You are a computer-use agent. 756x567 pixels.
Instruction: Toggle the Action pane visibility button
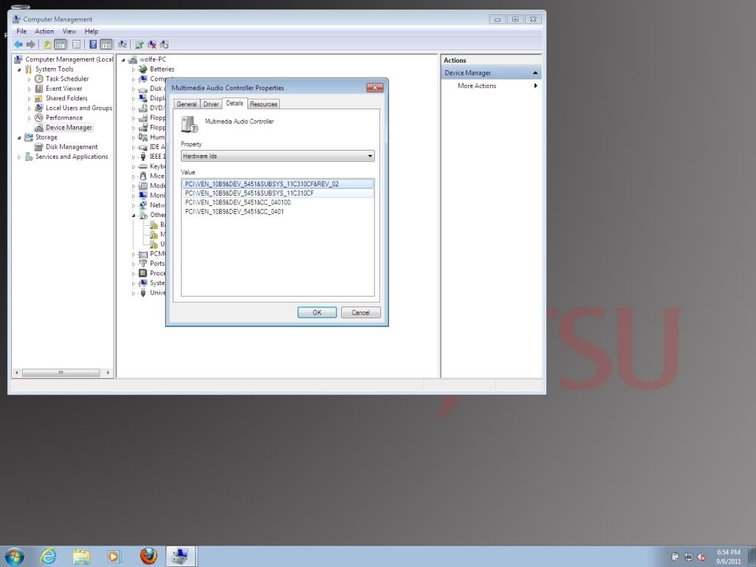(106, 44)
